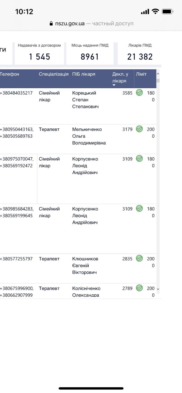The height and width of the screenshot is (393, 182).
Task: Click scrollbar down arrow at table bottom
Action: coord(158,289)
